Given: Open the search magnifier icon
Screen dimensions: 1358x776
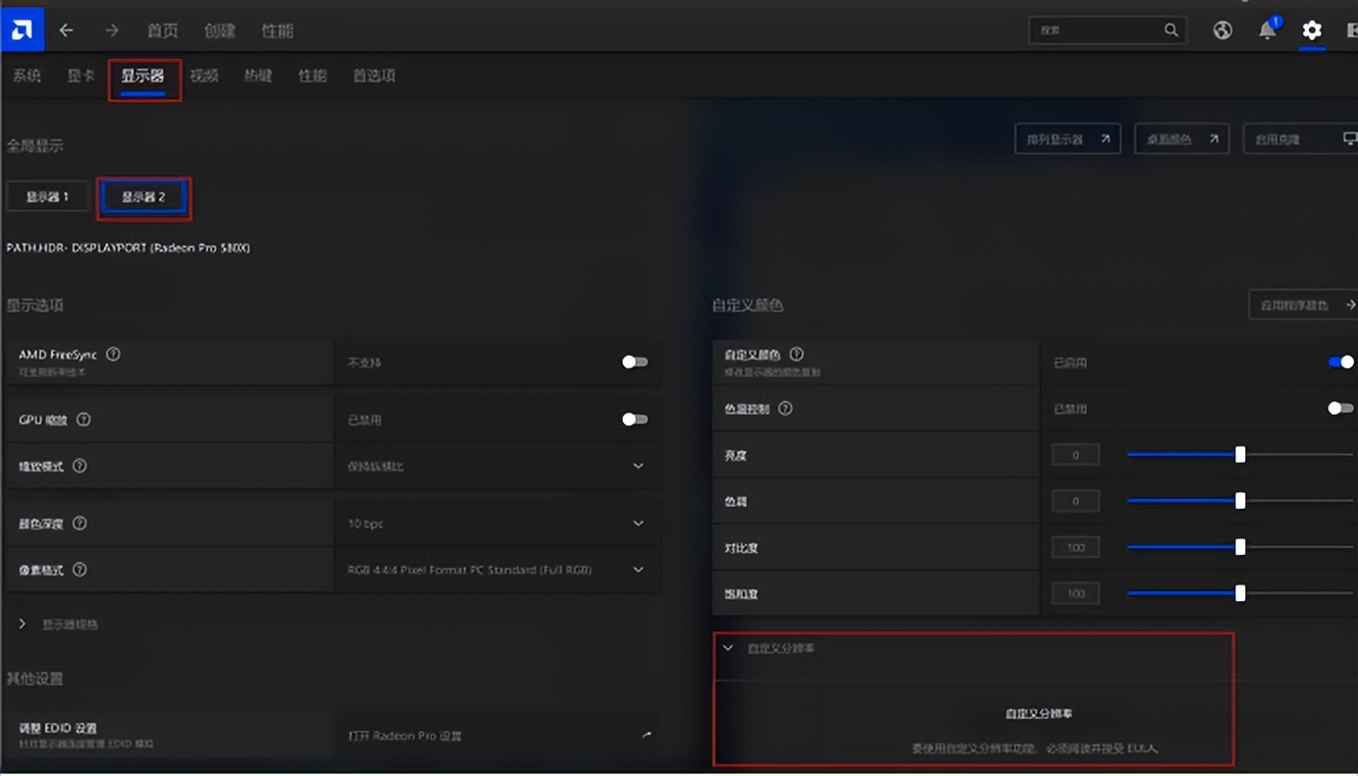Looking at the screenshot, I should (1171, 30).
